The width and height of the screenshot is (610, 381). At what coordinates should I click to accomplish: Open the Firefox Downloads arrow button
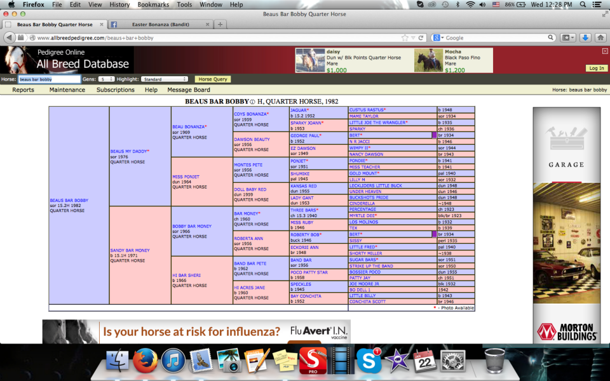pyautogui.click(x=585, y=37)
